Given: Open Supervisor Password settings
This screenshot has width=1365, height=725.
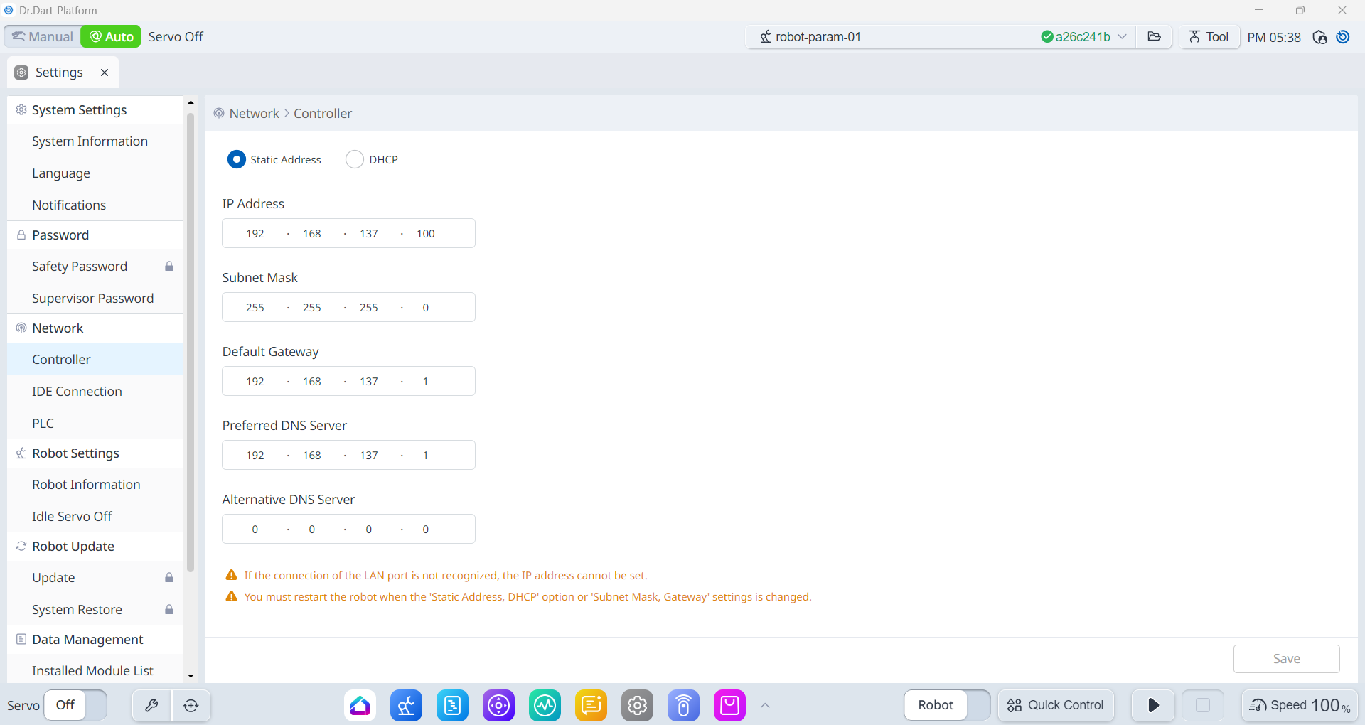Looking at the screenshot, I should [x=95, y=299].
